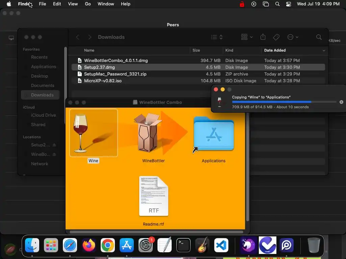The height and width of the screenshot is (259, 346).
Task: Open Firefox from the Dock
Action: click(89, 245)
